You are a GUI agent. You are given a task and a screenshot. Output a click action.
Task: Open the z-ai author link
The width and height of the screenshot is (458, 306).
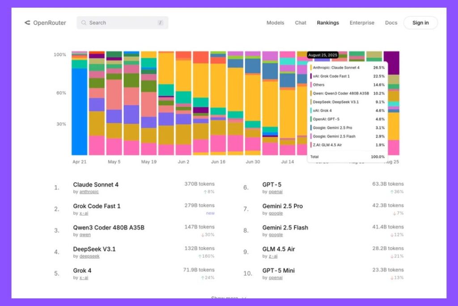coord(273,256)
